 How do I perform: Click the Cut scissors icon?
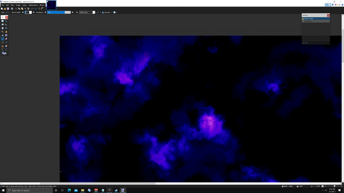(16, 9)
